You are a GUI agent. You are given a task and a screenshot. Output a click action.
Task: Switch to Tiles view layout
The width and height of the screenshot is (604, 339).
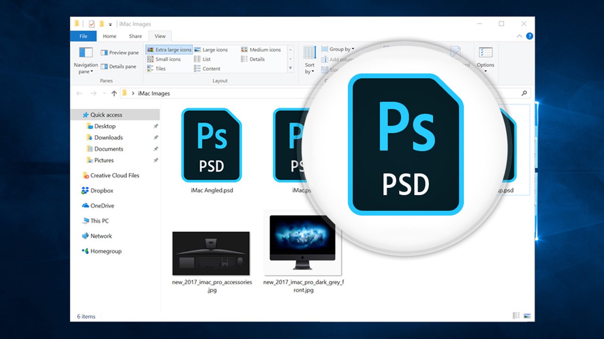(160, 68)
